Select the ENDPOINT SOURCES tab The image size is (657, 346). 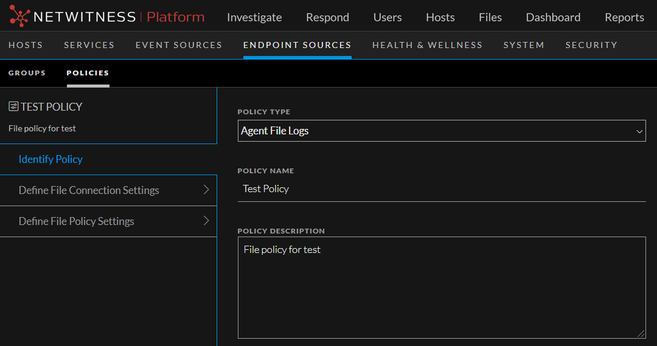[x=297, y=45]
